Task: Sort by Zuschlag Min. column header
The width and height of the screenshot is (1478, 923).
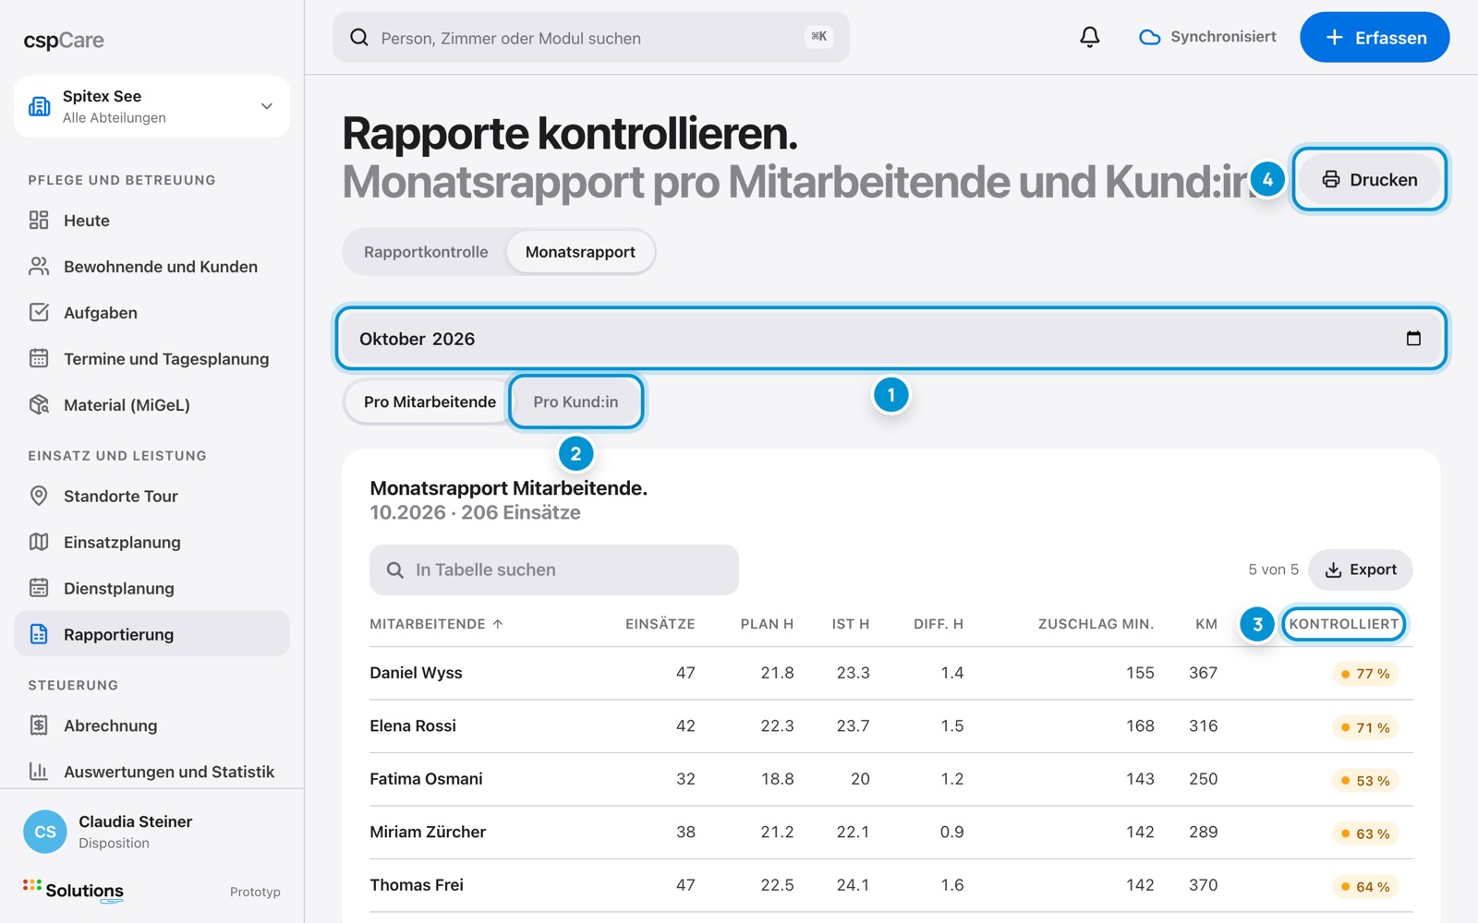Action: coord(1096,624)
